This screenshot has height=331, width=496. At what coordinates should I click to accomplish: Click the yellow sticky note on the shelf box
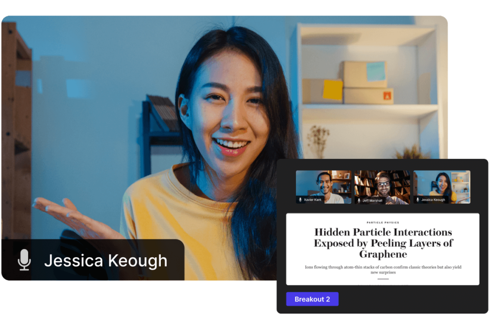click(333, 90)
